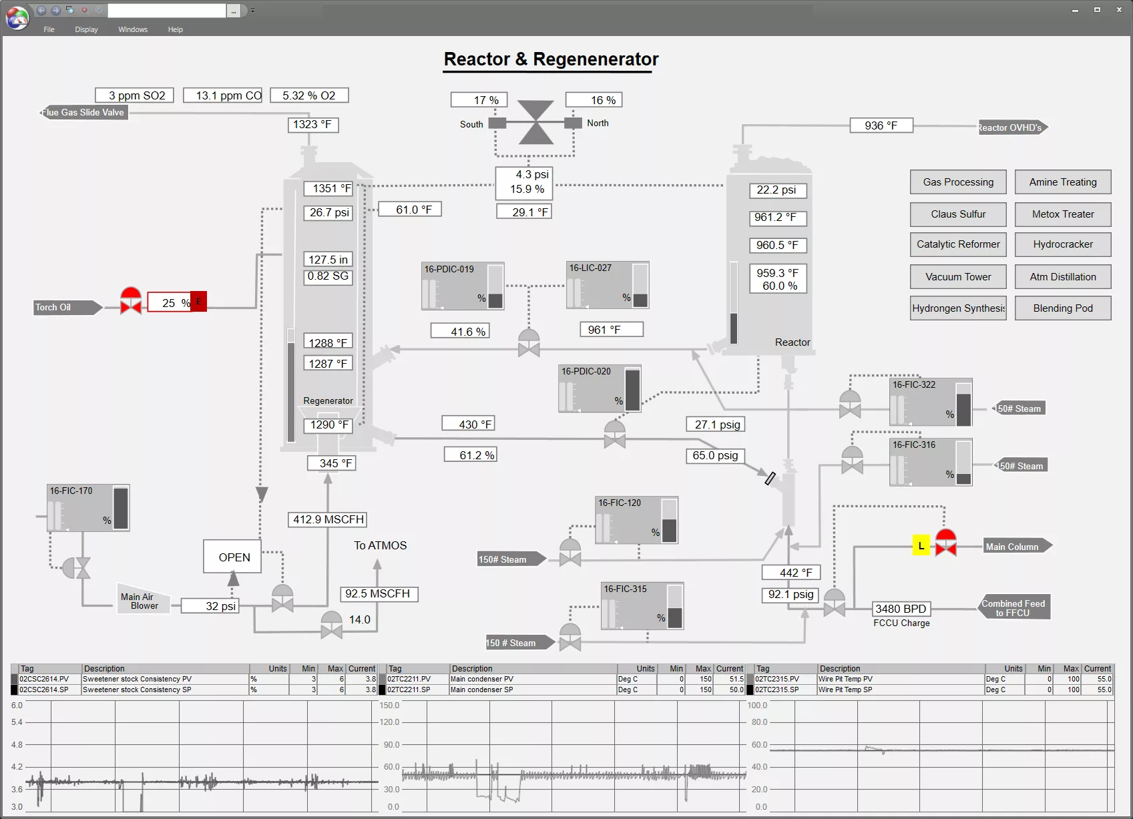Open the 16-FIC-316 controller faceplate
The image size is (1133, 819).
tap(931, 462)
